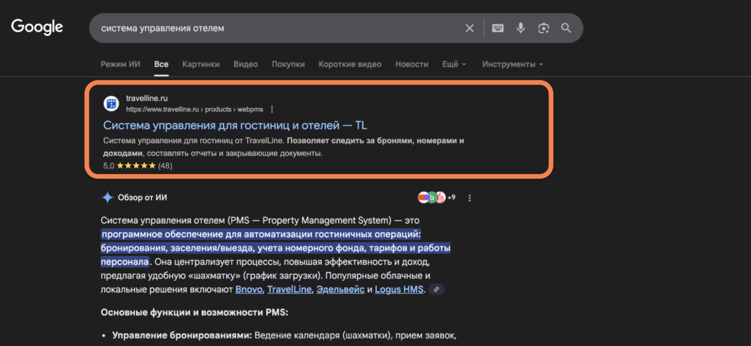Image resolution: width=751 pixels, height=346 pixels.
Task: Open the 'Видео' tab
Action: click(246, 64)
